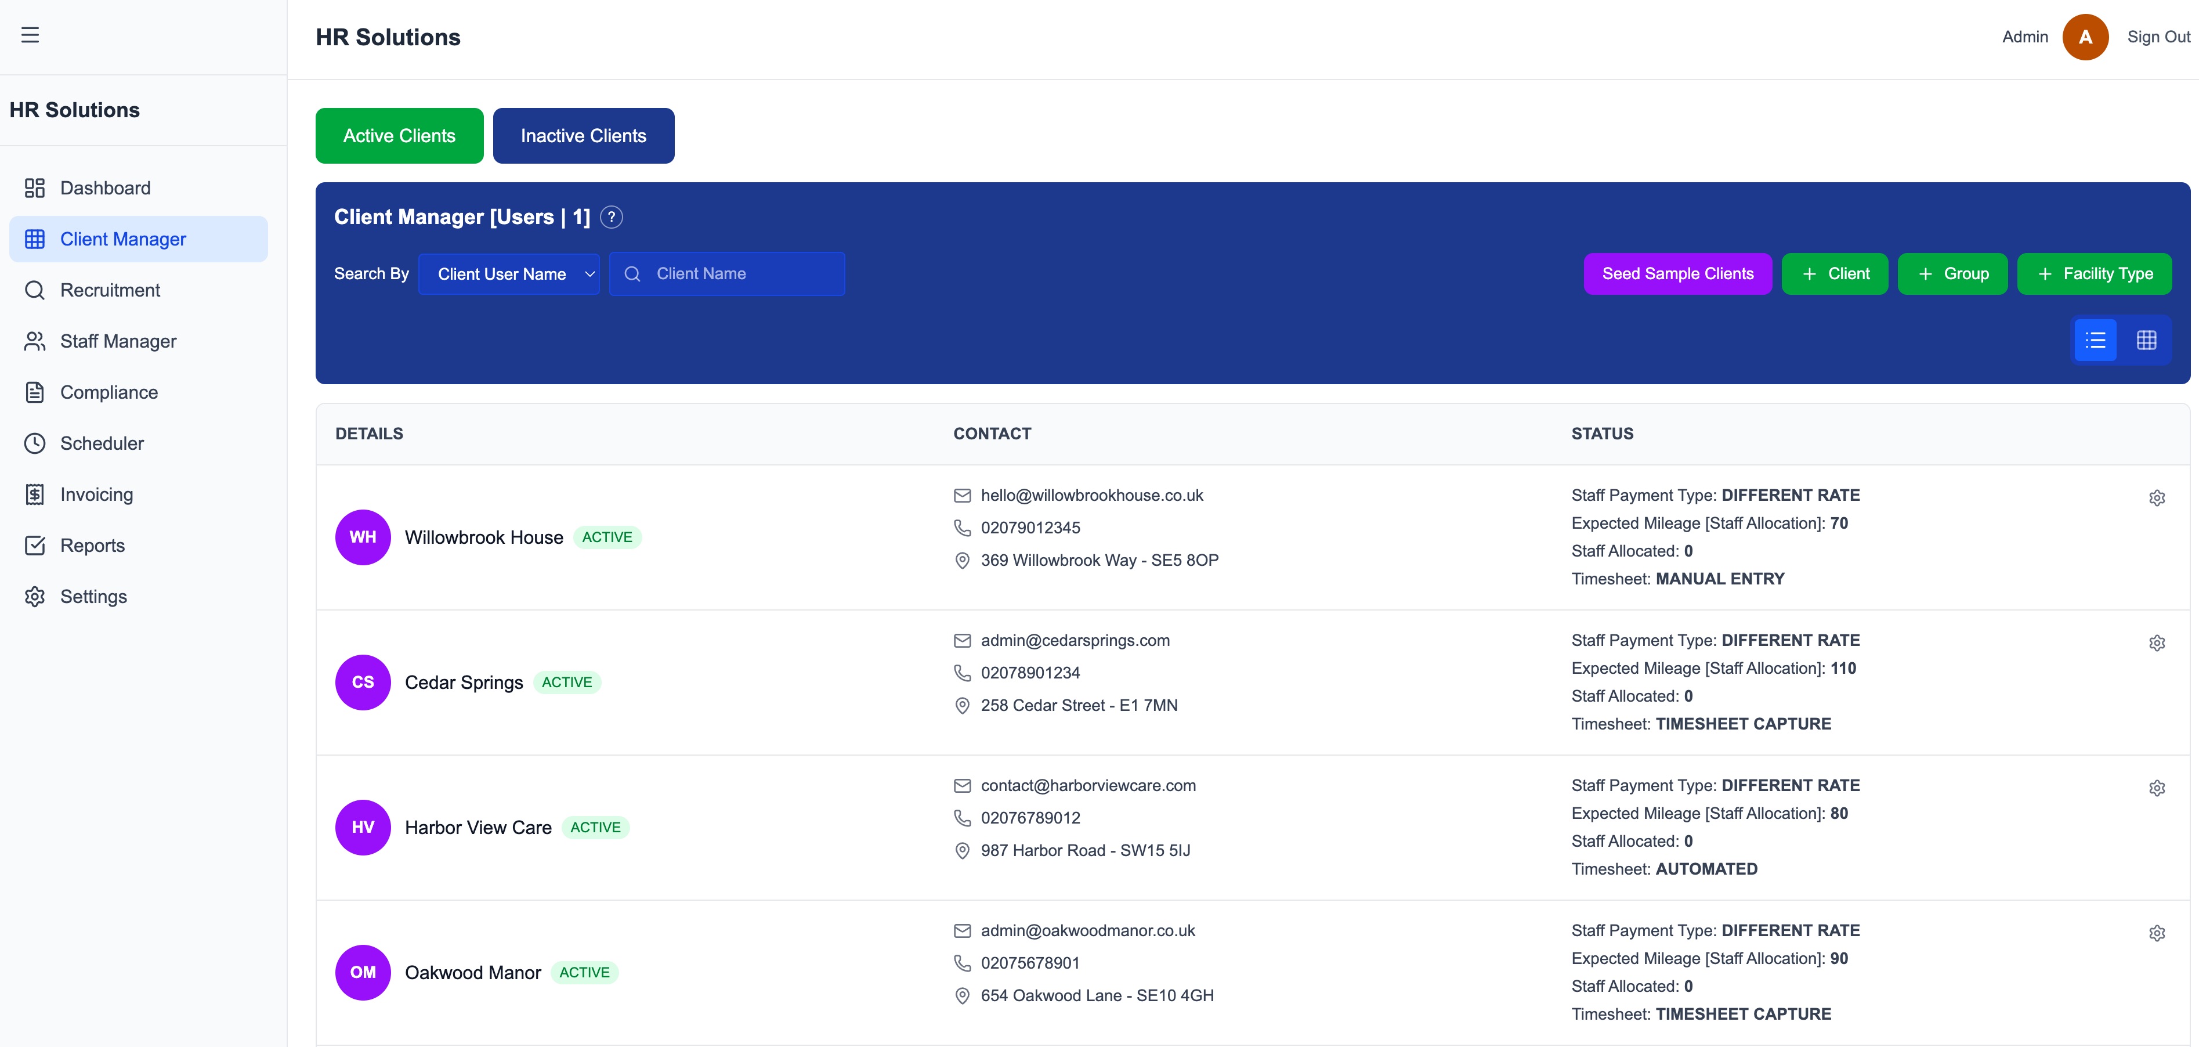Go to Scheduler in the sidebar

tap(102, 443)
